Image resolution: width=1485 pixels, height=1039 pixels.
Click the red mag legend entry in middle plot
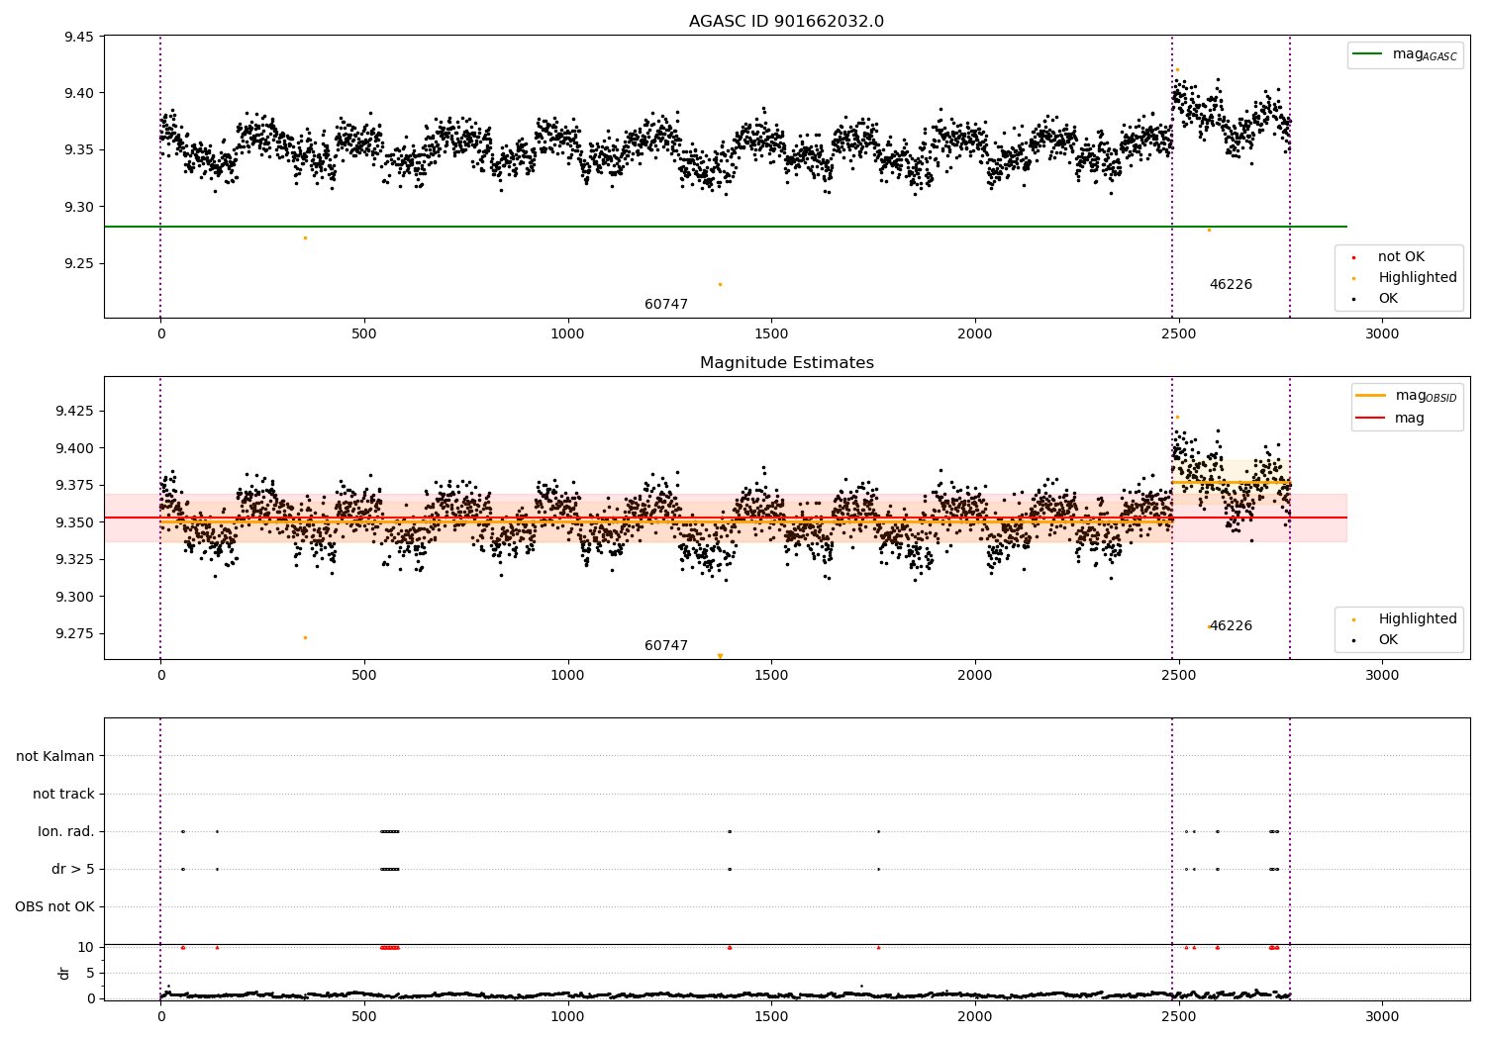(1390, 419)
